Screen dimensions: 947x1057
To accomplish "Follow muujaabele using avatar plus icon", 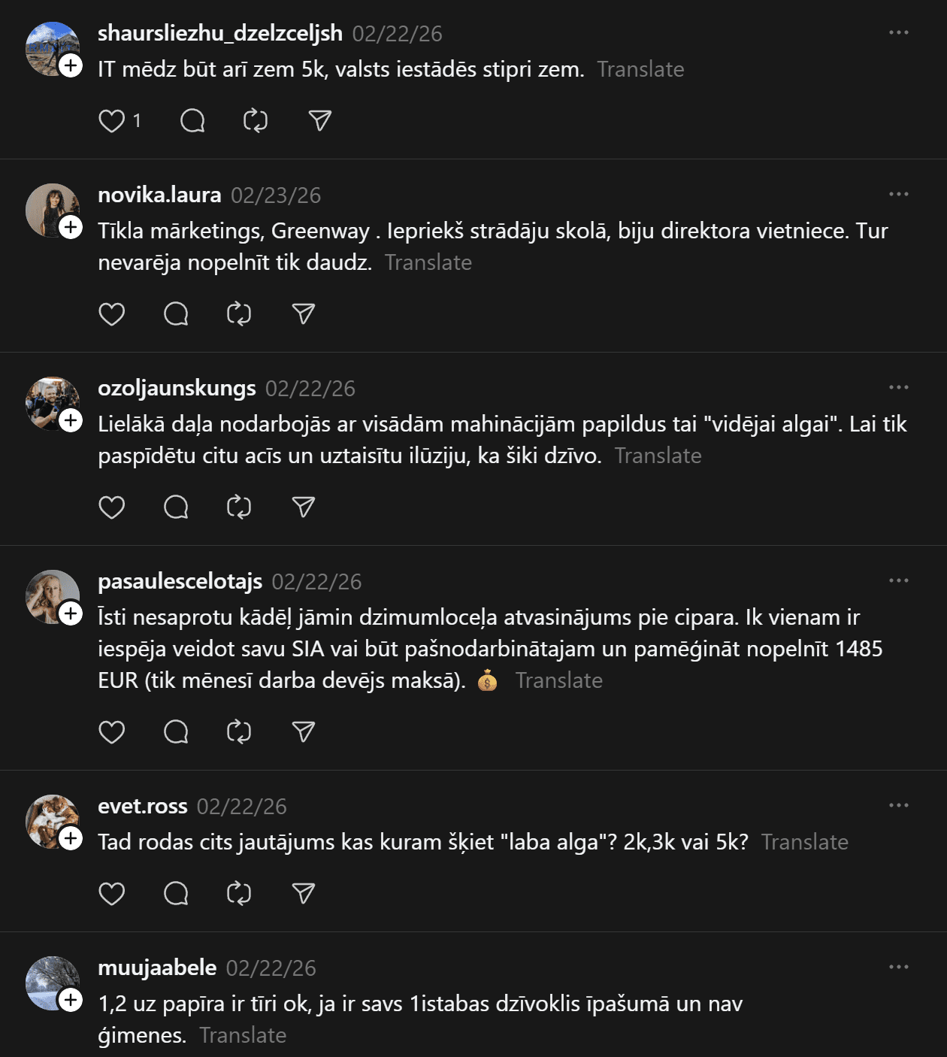I will (x=71, y=1000).
